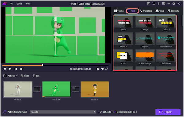Select the Striking Orange text template

tap(145, 57)
